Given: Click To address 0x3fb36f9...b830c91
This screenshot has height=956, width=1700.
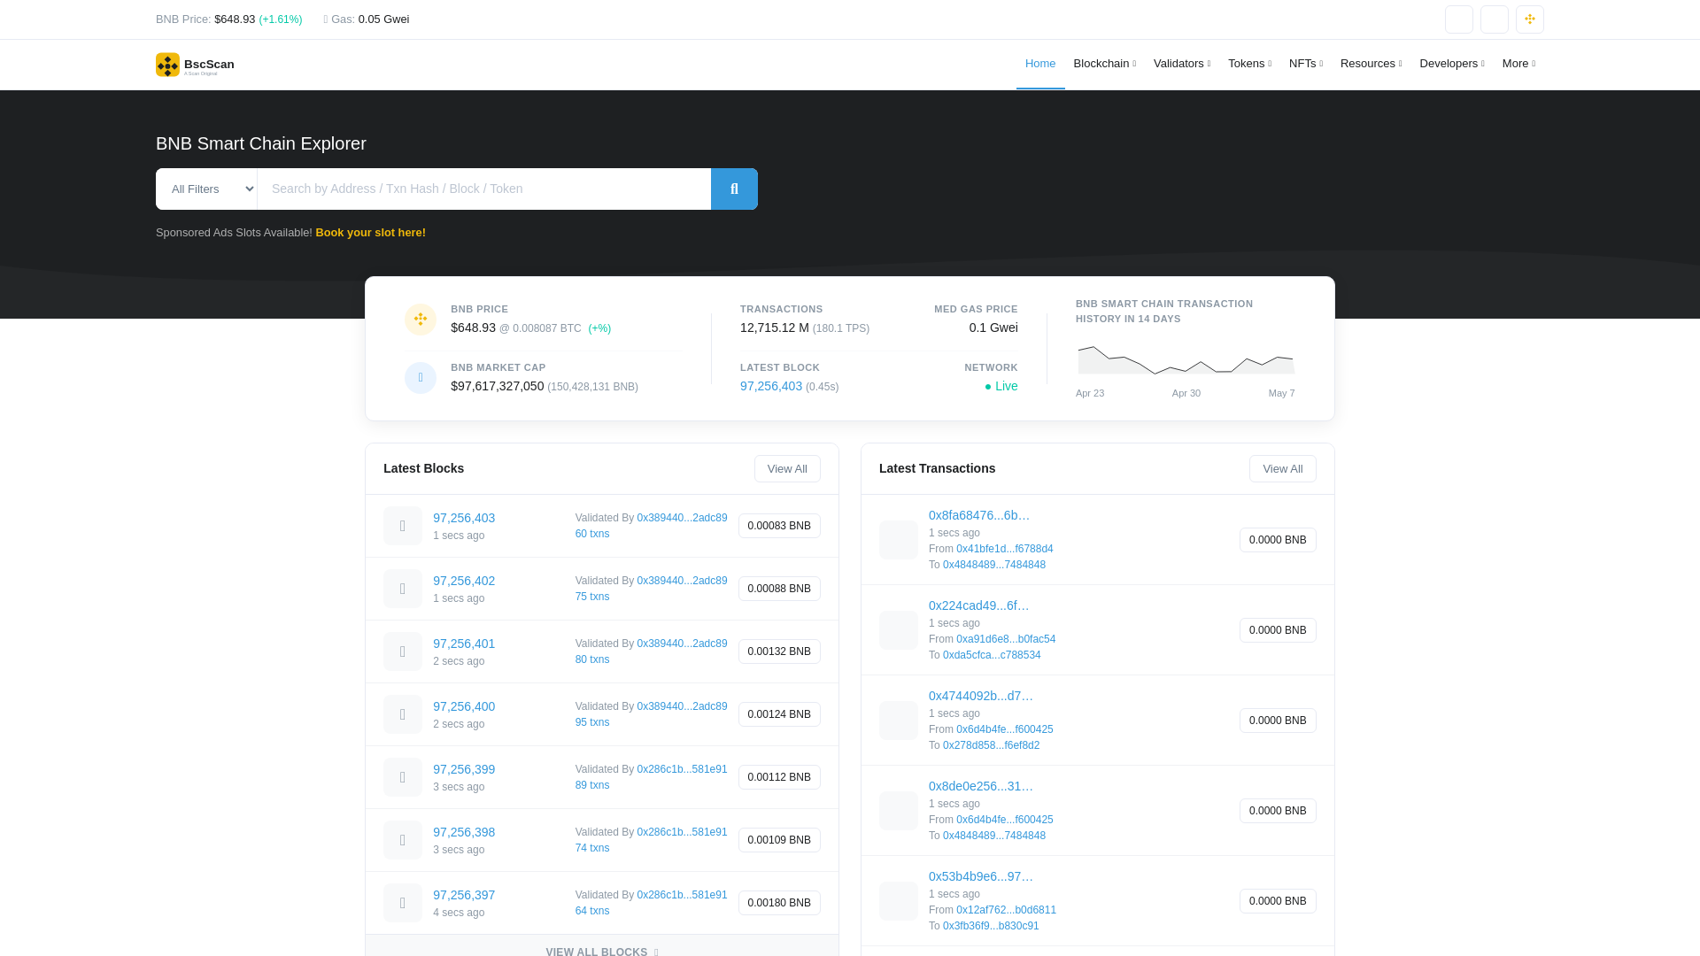Looking at the screenshot, I should click(x=991, y=926).
